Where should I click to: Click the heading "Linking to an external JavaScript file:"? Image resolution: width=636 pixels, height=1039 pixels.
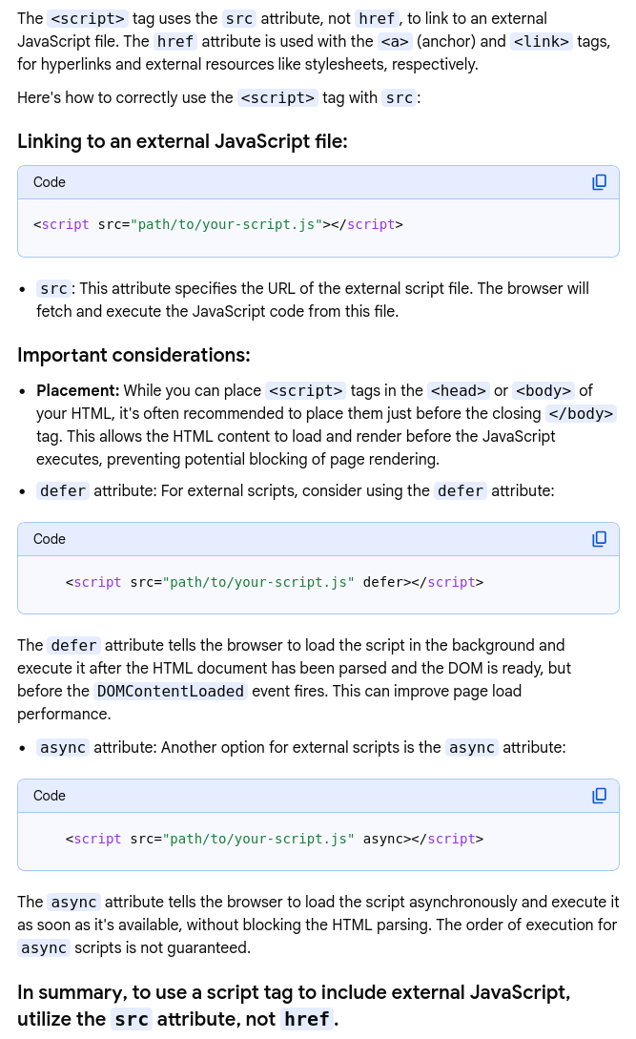point(182,141)
